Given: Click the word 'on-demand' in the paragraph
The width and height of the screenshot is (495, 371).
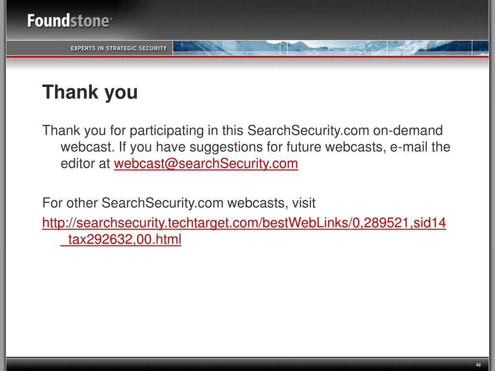Looking at the screenshot, I should [408, 130].
